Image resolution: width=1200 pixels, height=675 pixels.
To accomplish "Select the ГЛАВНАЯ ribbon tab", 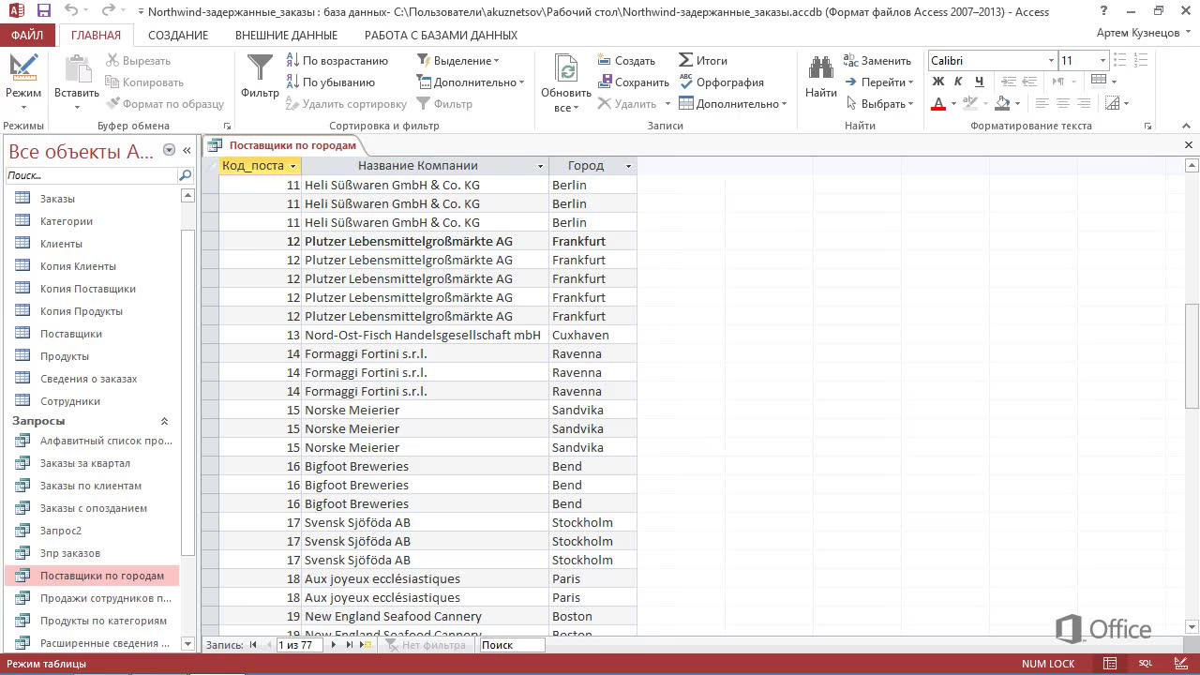I will [96, 35].
